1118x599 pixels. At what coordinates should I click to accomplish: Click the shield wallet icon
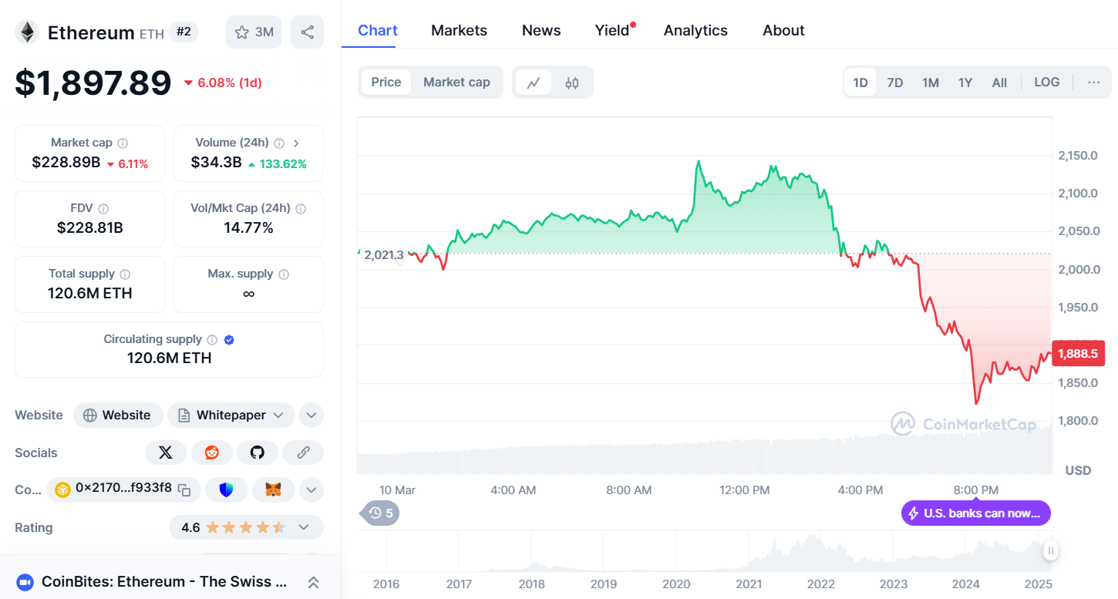tap(226, 490)
